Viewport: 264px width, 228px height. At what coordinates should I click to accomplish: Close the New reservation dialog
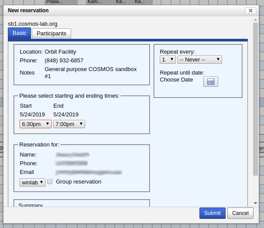250,10
